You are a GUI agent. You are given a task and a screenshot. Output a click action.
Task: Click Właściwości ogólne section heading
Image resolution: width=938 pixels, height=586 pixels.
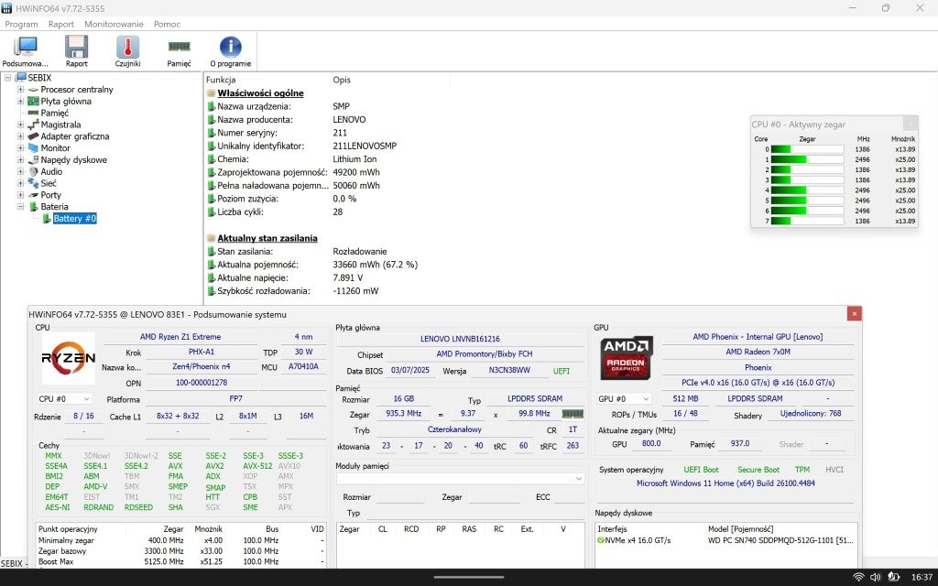coord(260,93)
